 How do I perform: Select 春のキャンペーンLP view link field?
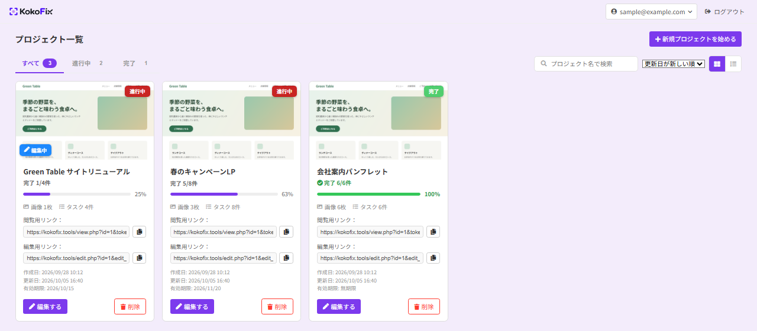tap(224, 232)
